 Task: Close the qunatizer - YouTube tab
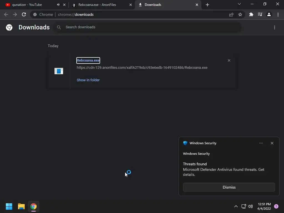click(64, 5)
